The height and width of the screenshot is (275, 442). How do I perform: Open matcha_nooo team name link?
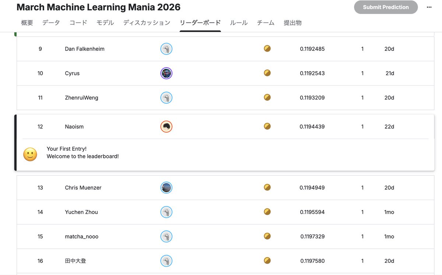pos(82,236)
